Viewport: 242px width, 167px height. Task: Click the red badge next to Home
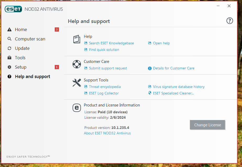[x=57, y=29]
